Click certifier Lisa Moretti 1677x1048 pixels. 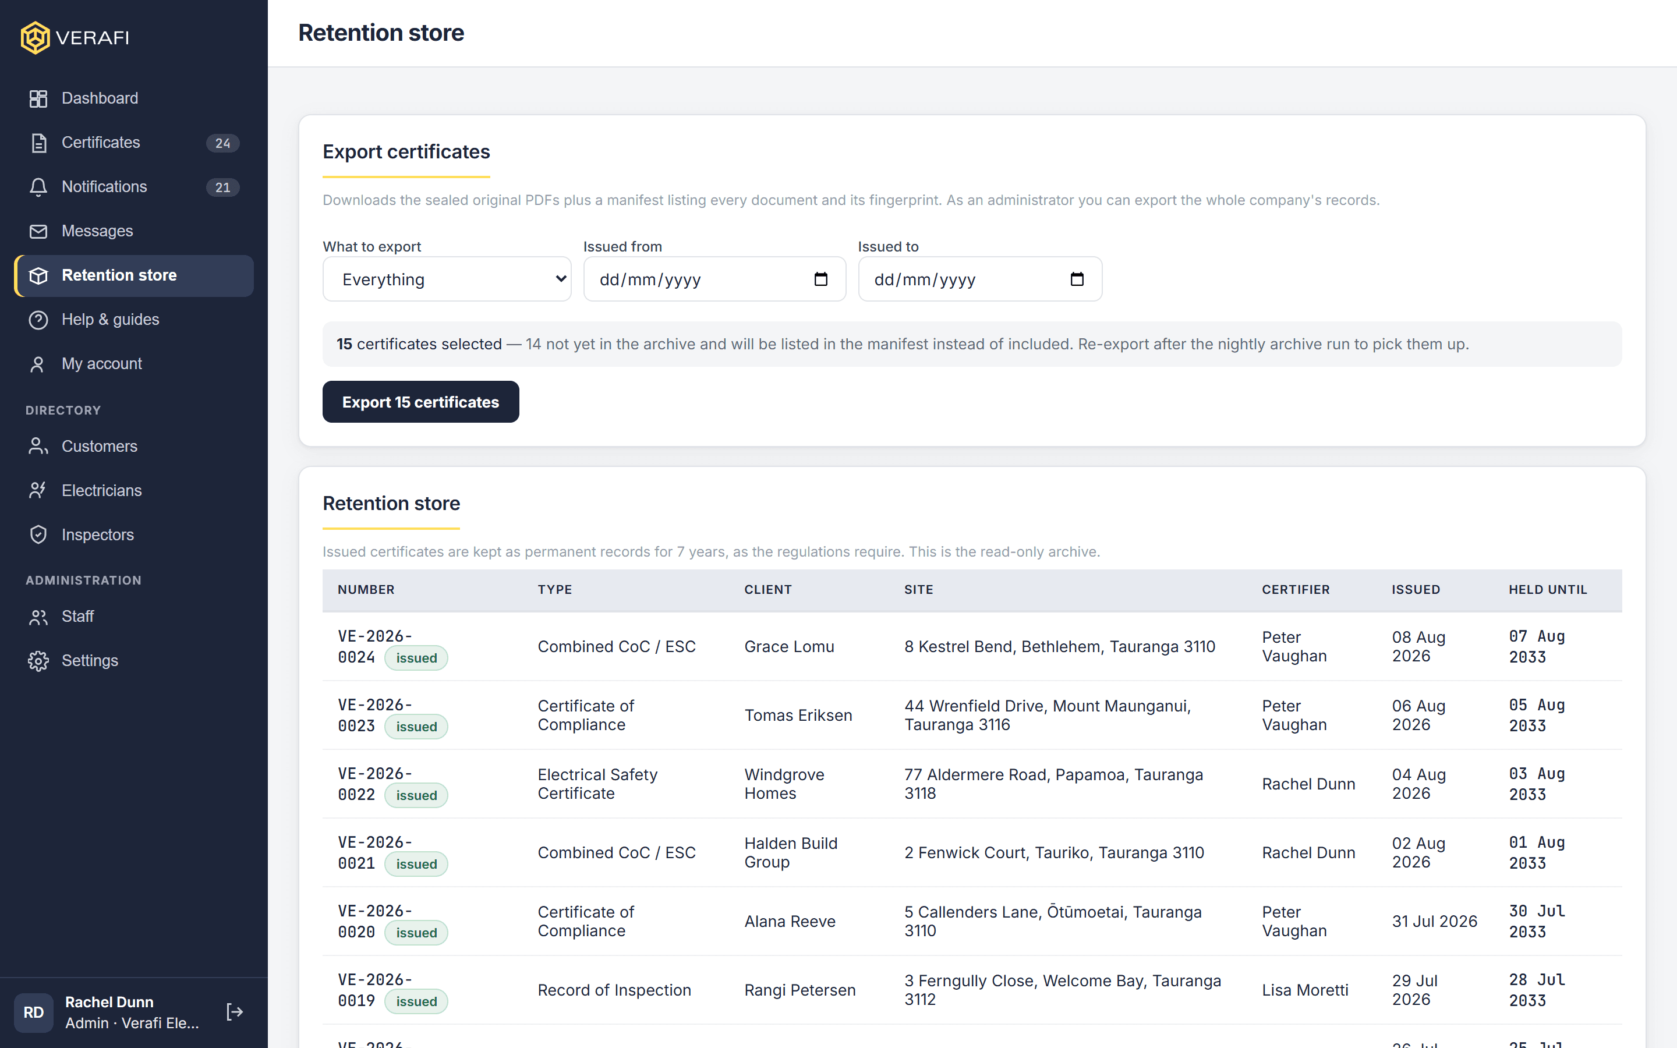(1305, 990)
